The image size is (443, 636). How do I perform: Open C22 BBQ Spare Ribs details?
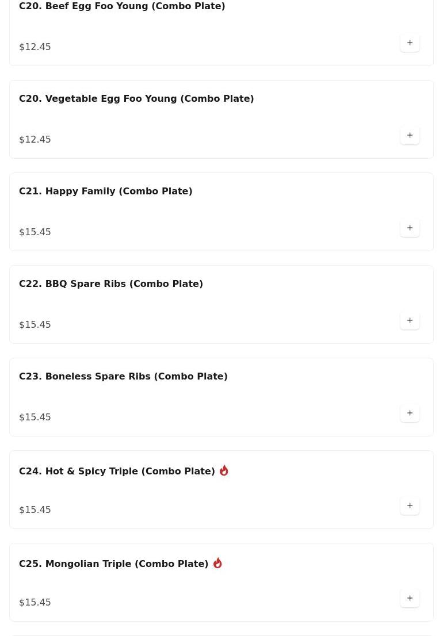111,284
